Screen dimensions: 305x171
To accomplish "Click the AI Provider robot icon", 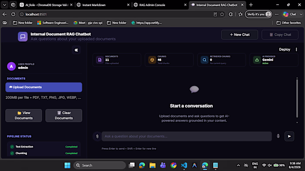I will pyautogui.click(x=257, y=60).
